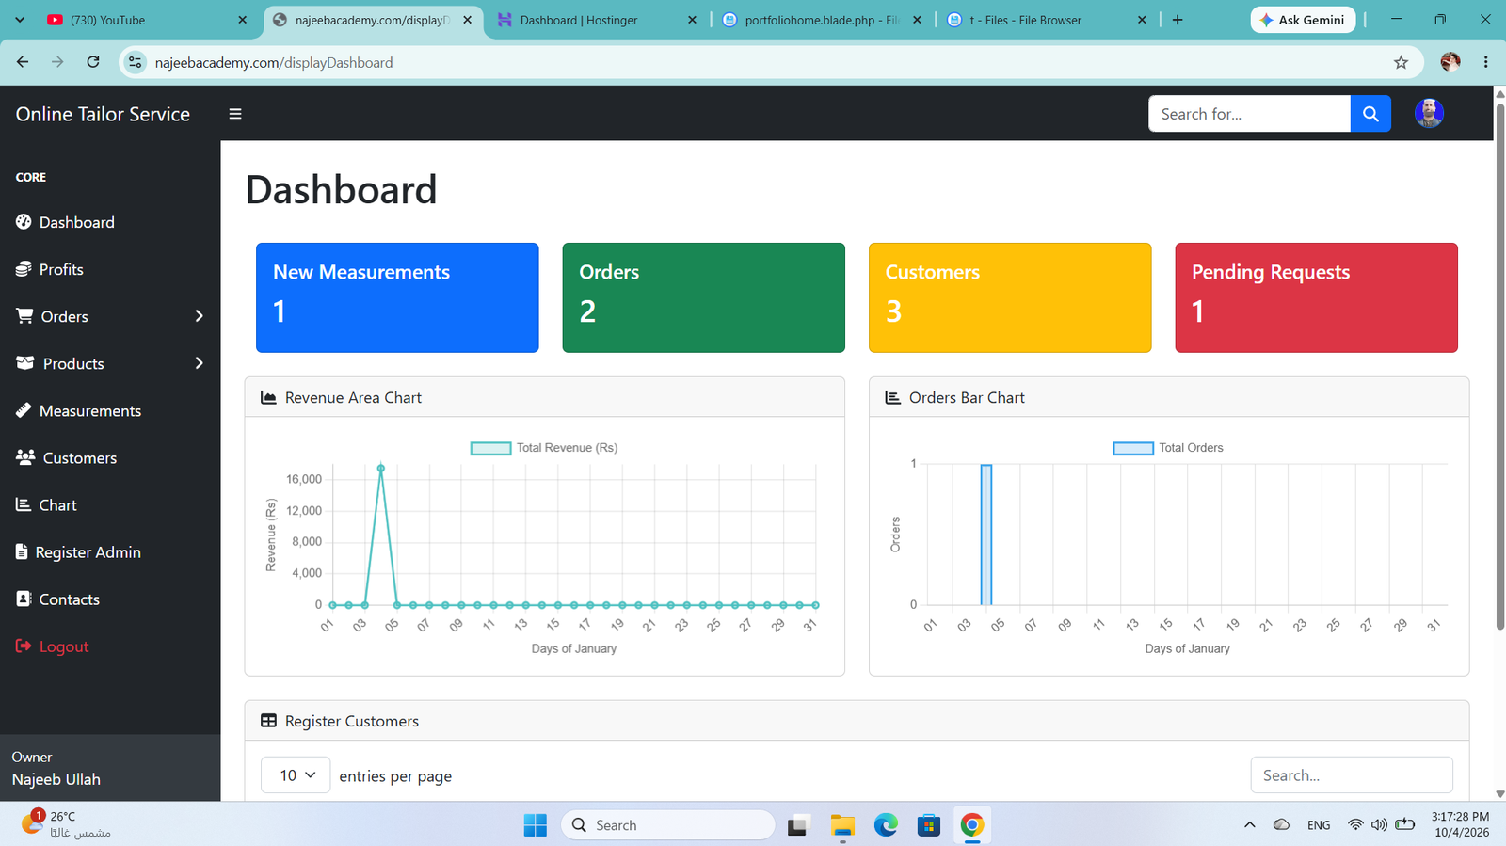Image resolution: width=1506 pixels, height=846 pixels.
Task: Click the blue search magnifier button
Action: click(x=1370, y=114)
